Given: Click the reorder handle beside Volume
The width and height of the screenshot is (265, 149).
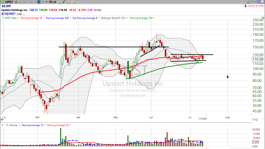Looking at the screenshot, I should 7,125.
